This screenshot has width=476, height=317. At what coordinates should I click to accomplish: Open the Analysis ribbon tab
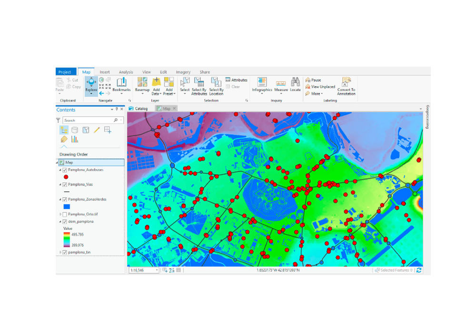click(126, 72)
